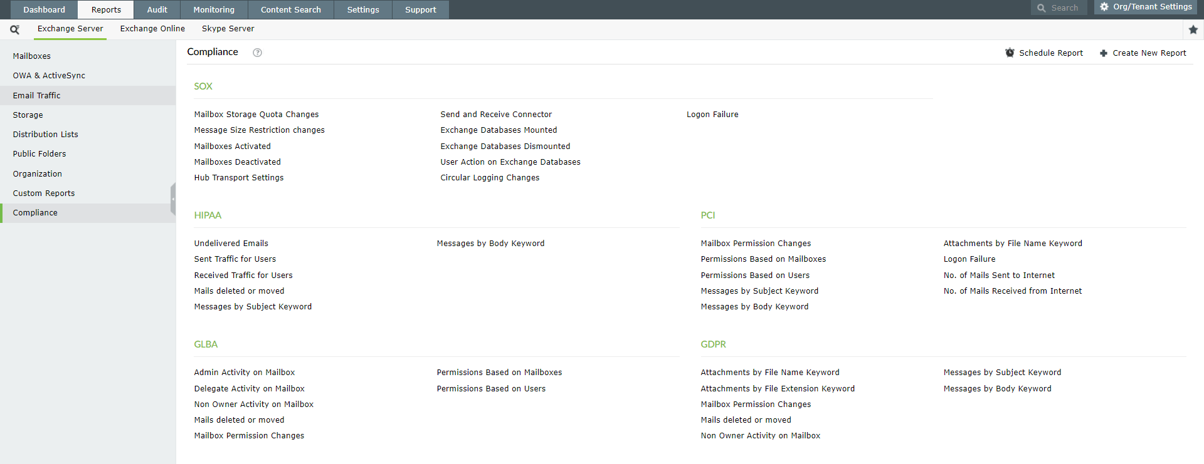Open the Mailboxes Activated report
Screen dimensions: 1204x464
pyautogui.click(x=233, y=147)
